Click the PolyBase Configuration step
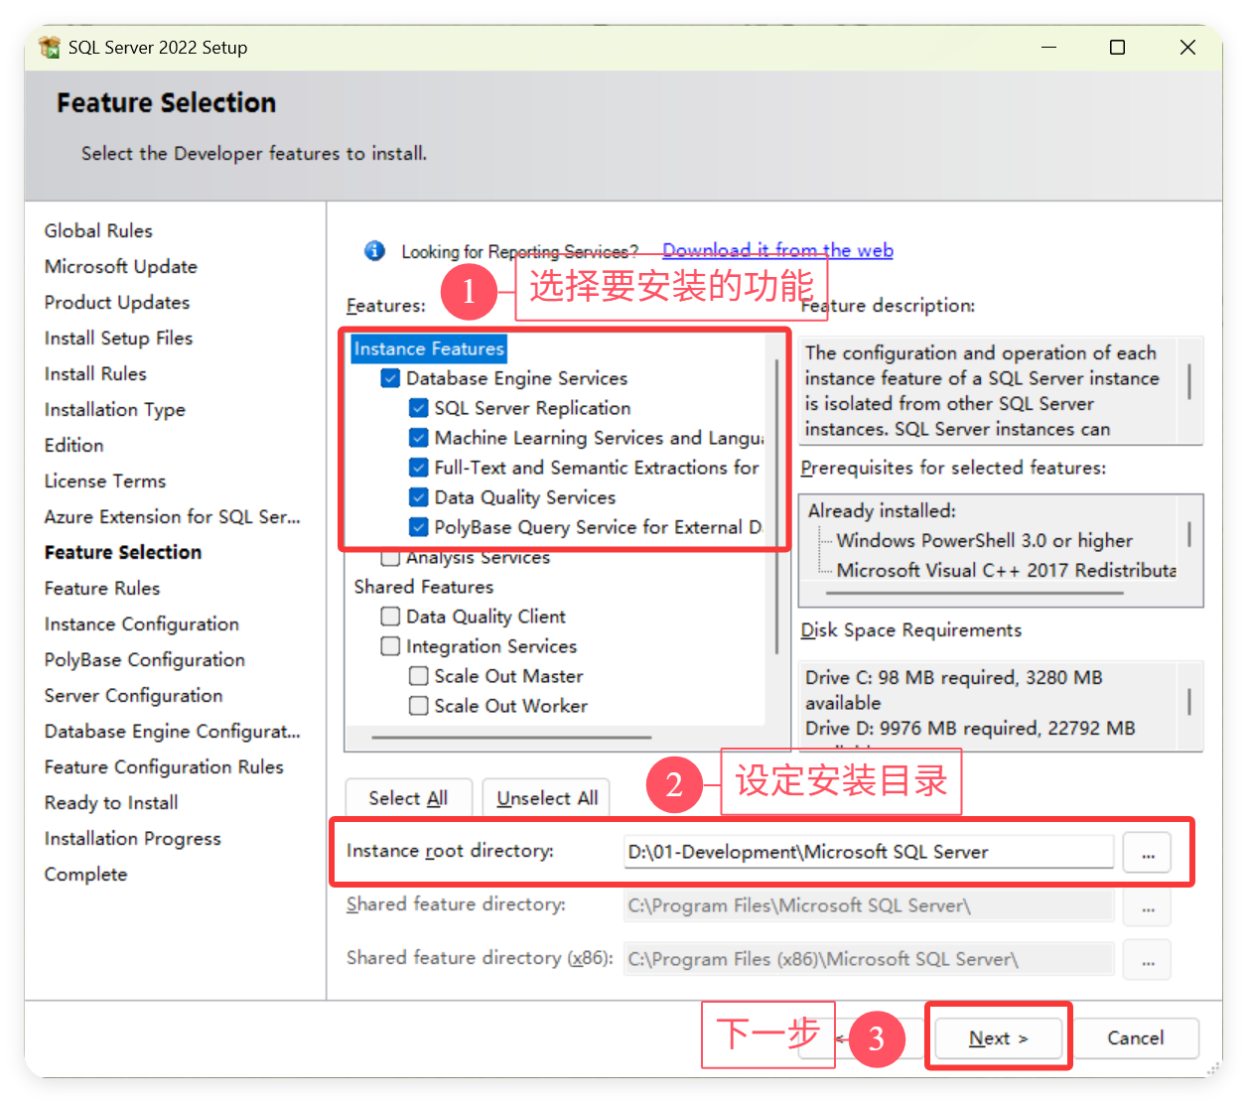Viewport: 1247px width, 1102px height. pyautogui.click(x=145, y=659)
